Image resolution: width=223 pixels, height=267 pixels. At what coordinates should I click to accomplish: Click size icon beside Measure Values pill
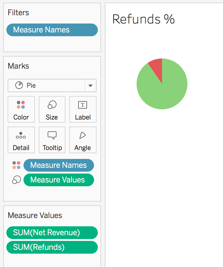pyautogui.click(x=16, y=180)
